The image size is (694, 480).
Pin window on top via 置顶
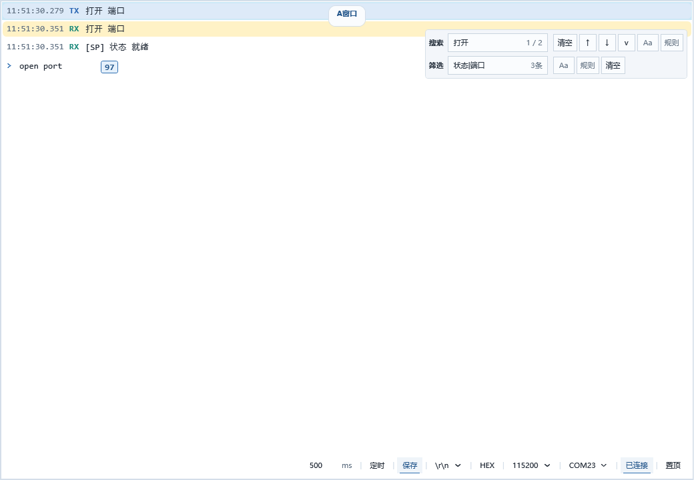(x=673, y=465)
